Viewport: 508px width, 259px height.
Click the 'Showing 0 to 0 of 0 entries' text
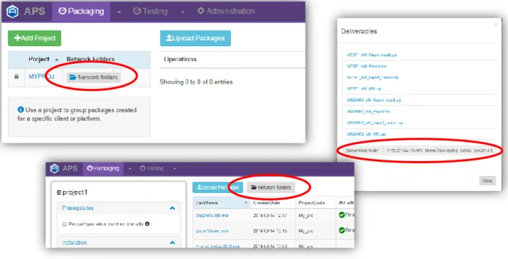196,82
